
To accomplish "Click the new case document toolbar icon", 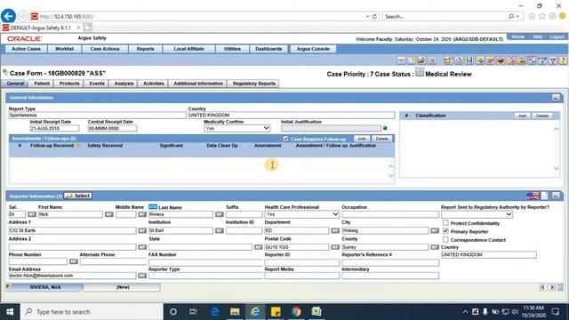I will [x=412, y=60].
